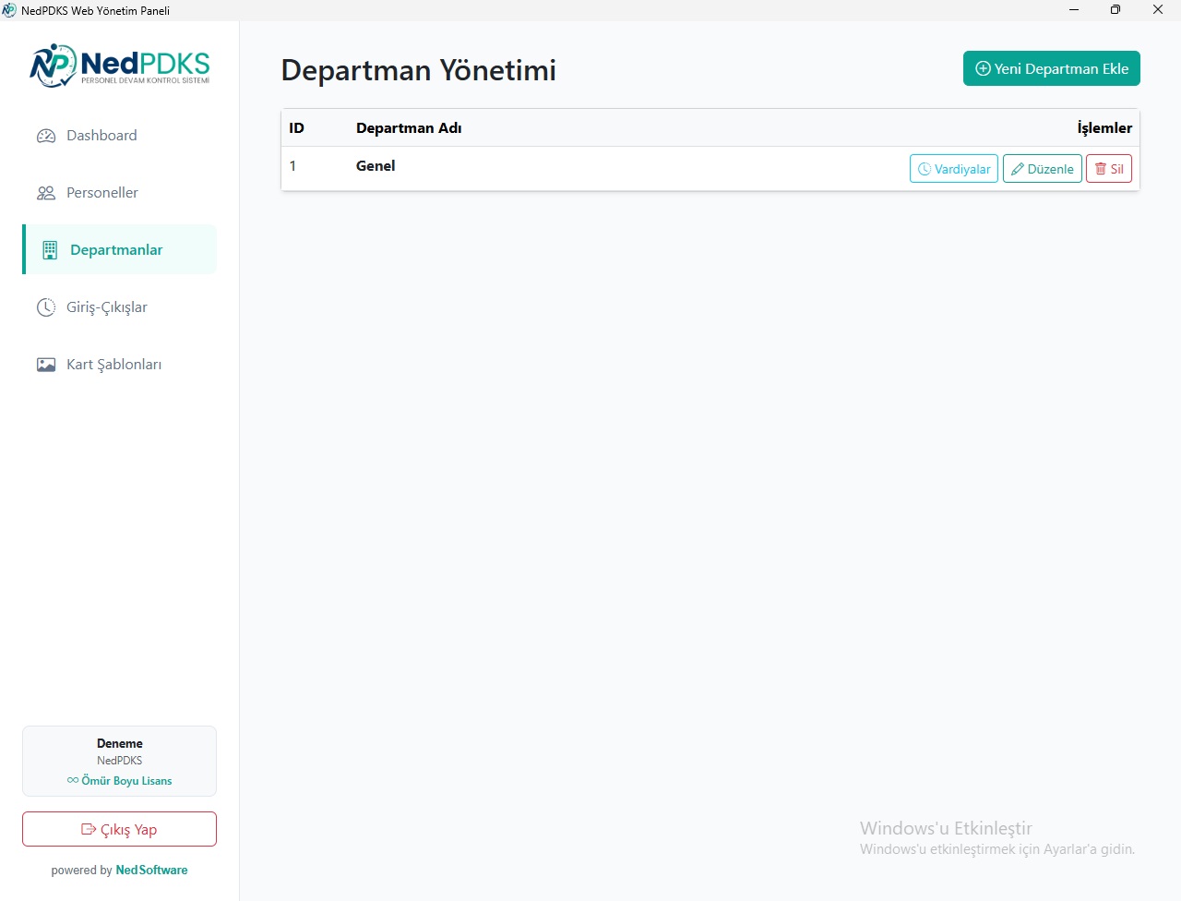
Task: Click the Dashboard gauge icon in sidebar
Action: 46,136
